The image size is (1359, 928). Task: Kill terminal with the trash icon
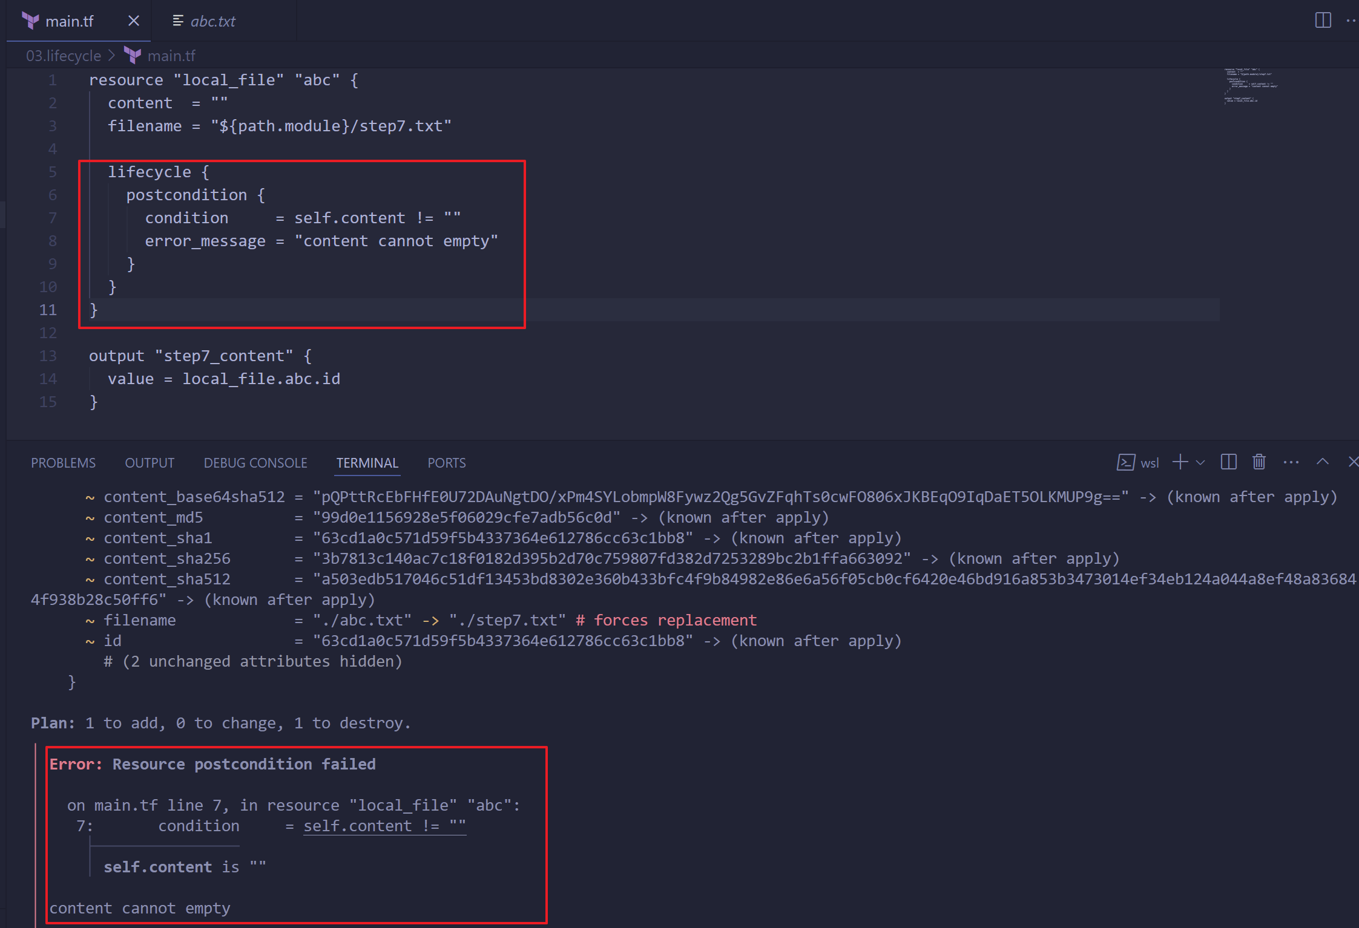(x=1259, y=463)
